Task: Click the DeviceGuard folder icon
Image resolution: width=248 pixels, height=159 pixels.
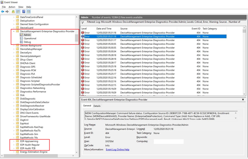Action: point(17,28)
